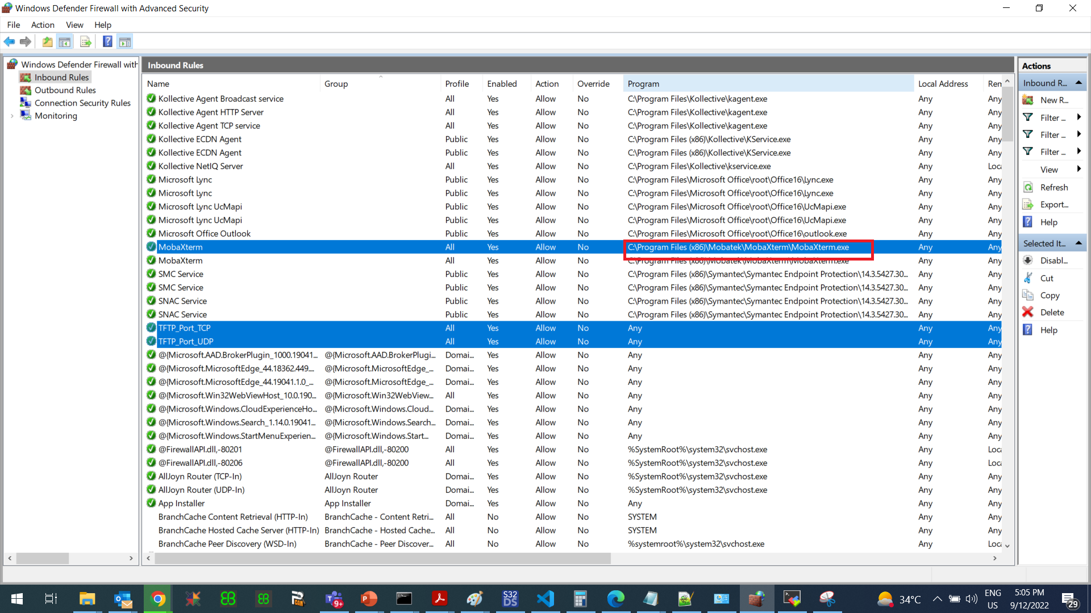Click the rules list scroll-down arrow

click(1007, 546)
